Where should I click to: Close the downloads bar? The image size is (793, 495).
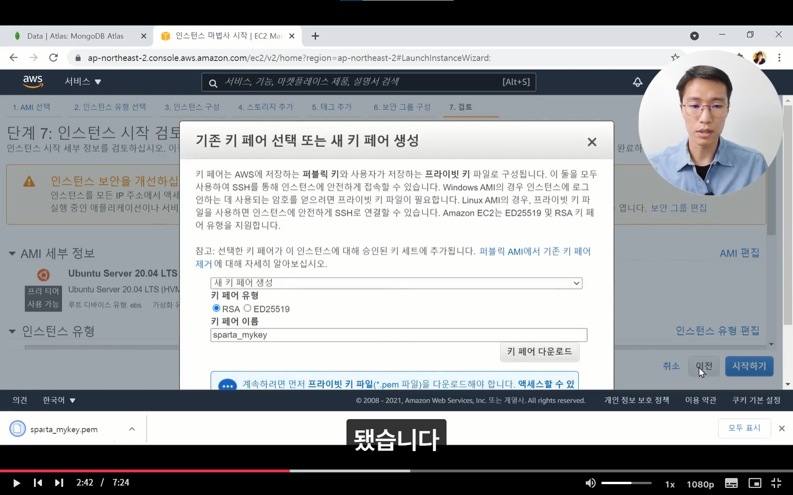[782, 428]
